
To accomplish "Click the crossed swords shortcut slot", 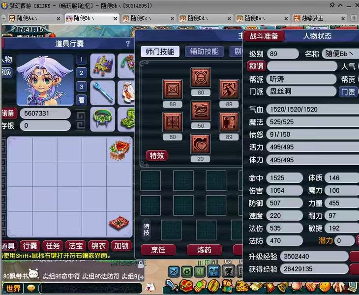I will 174,272.
